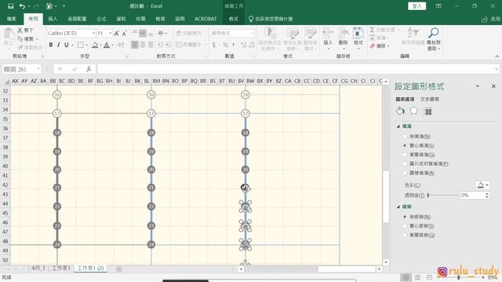Click the Delete cells (刪除) icon

click(x=343, y=33)
